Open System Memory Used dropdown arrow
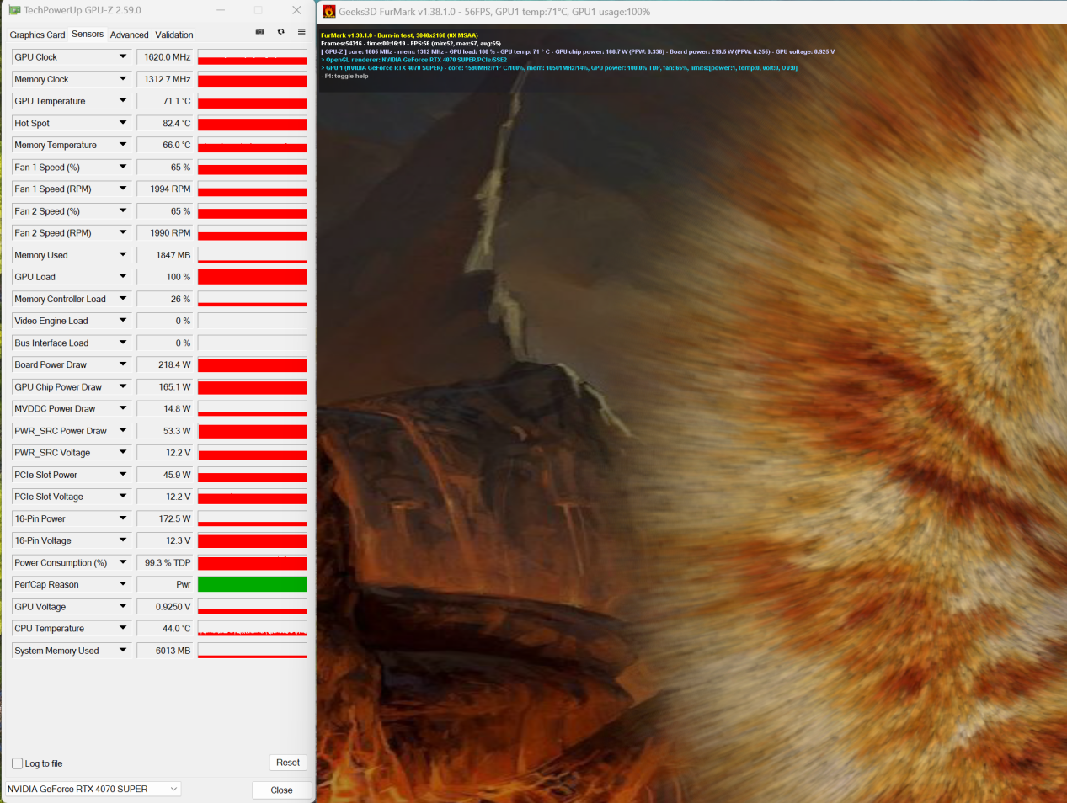Image resolution: width=1067 pixels, height=803 pixels. coord(123,651)
